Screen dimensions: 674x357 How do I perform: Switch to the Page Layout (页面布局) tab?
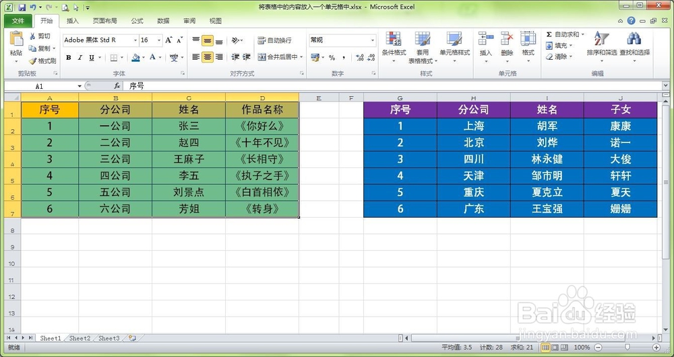pos(105,21)
